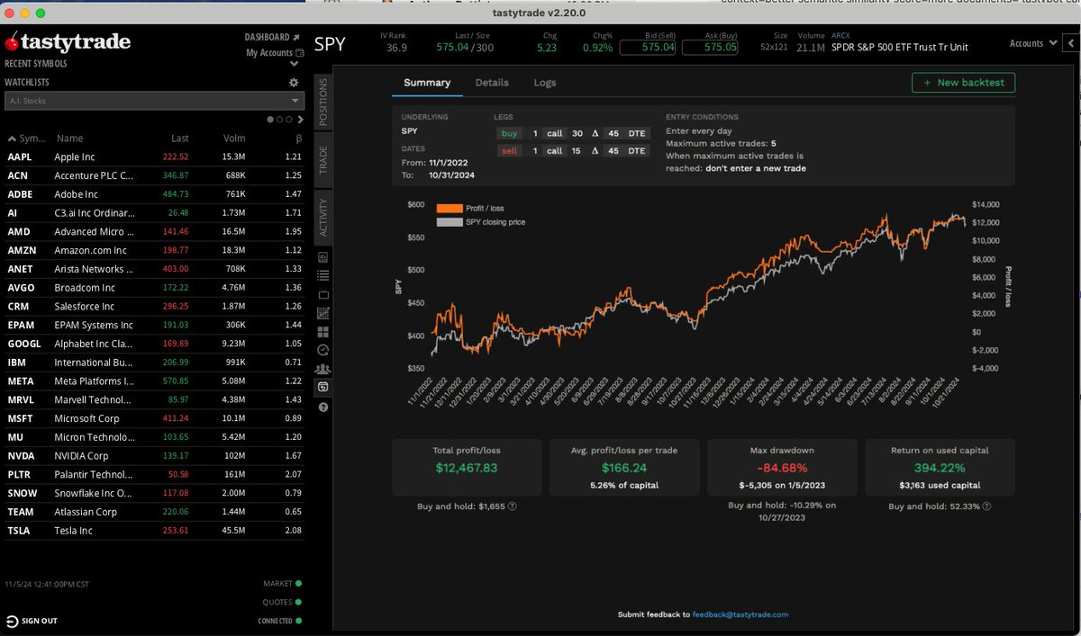
Task: Open the quotes list icon in the sidebar
Action: tap(324, 274)
